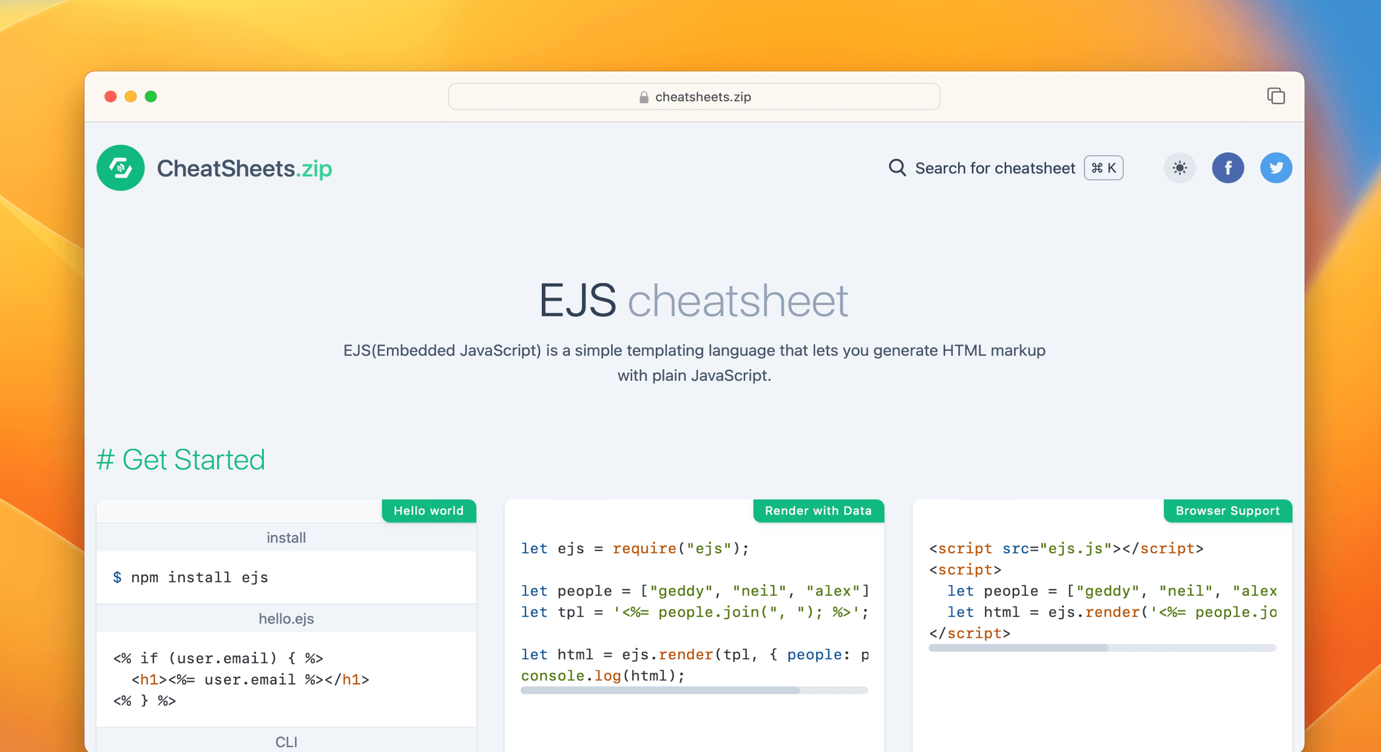The height and width of the screenshot is (752, 1381).
Task: Click the Get Started section heading
Action: [181, 460]
